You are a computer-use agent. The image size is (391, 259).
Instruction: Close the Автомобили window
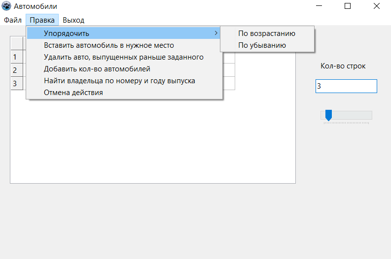click(377, 6)
